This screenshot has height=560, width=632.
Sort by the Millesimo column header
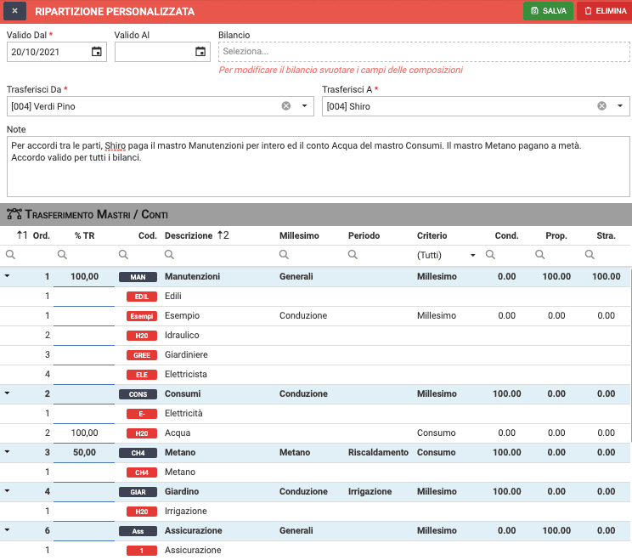tap(299, 235)
